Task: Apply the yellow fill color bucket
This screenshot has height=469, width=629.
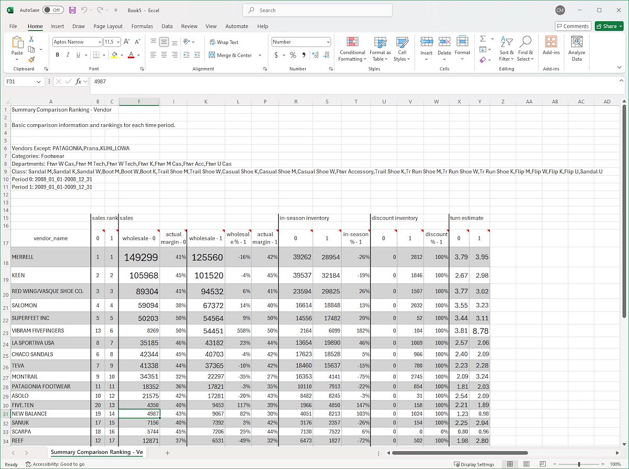Action: pos(114,55)
